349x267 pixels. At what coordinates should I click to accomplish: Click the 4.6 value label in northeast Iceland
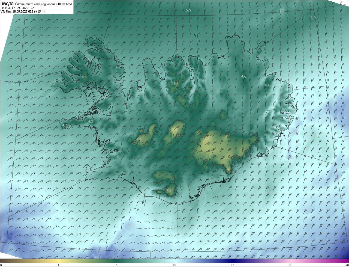coord(244,76)
